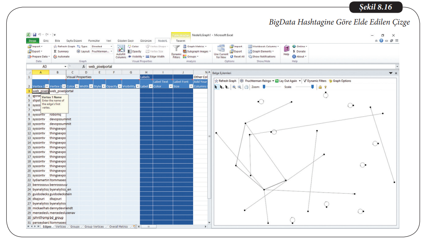
Task: Open the Formüller ribbon tab
Action: click(x=94, y=41)
